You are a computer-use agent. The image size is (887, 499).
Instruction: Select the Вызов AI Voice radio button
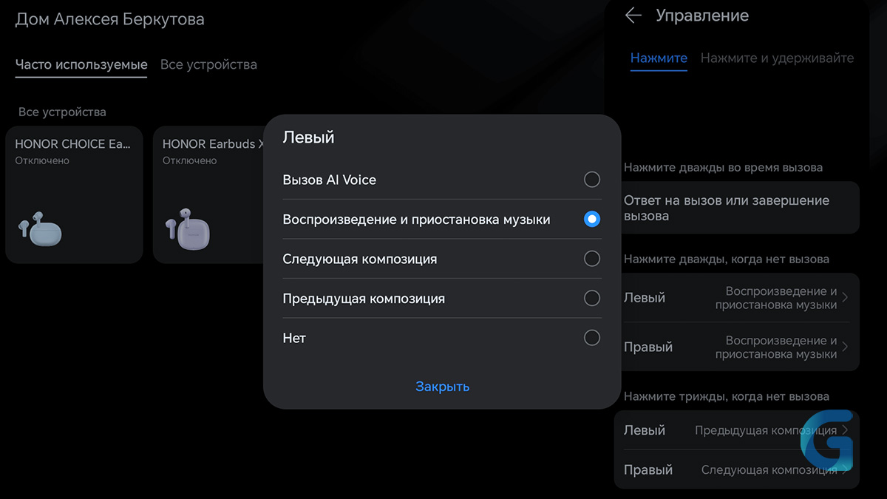(591, 180)
